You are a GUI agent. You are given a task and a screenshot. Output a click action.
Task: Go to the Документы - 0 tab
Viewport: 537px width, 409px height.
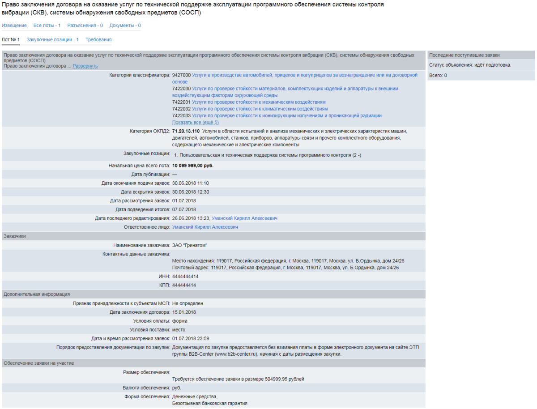(x=125, y=26)
